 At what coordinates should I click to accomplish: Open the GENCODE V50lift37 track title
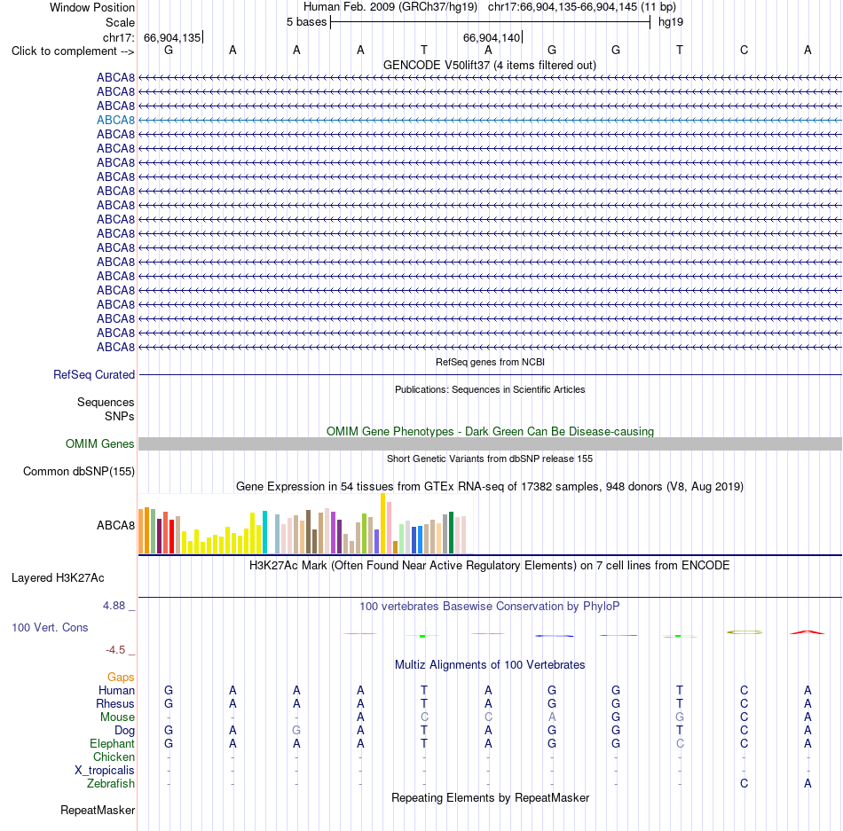(x=489, y=65)
